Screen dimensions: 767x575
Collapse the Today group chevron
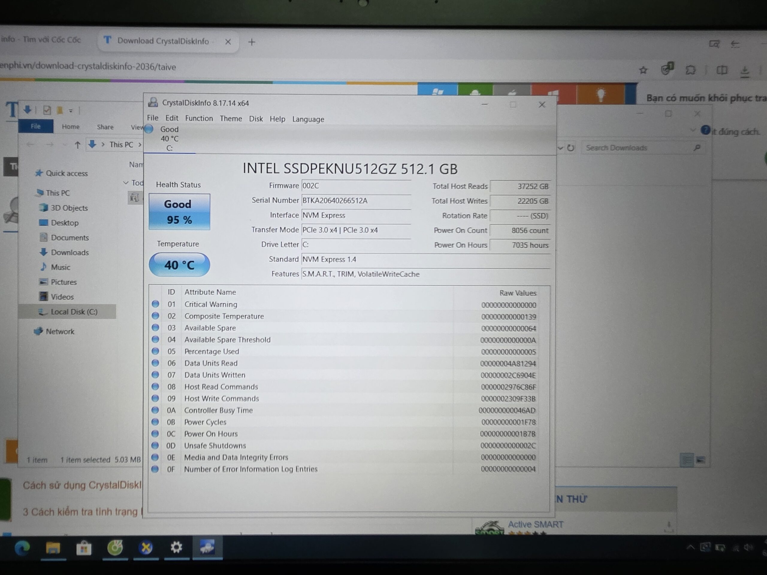tap(126, 183)
